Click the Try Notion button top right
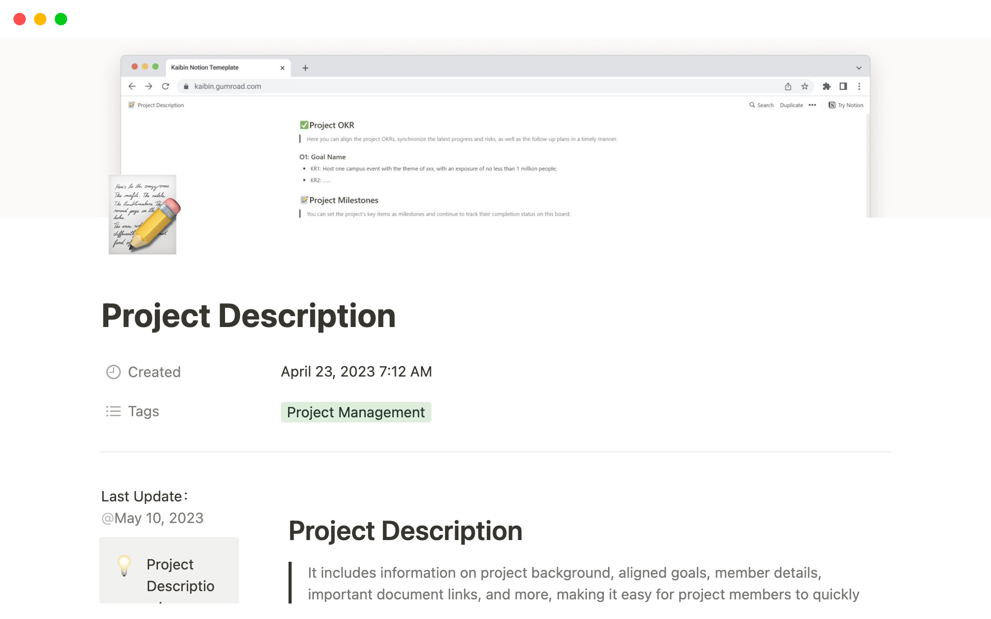This screenshot has height=619, width=991. pyautogui.click(x=846, y=105)
